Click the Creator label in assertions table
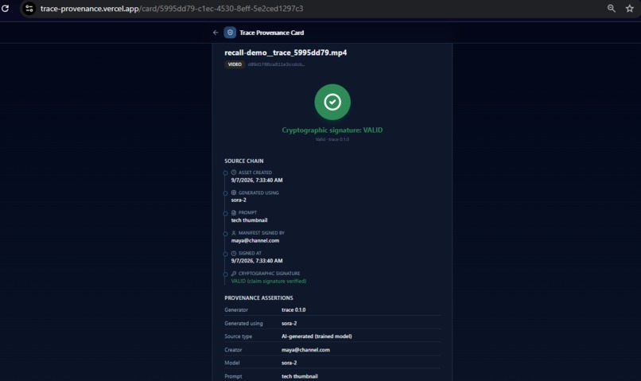The image size is (641, 381). pyautogui.click(x=233, y=350)
